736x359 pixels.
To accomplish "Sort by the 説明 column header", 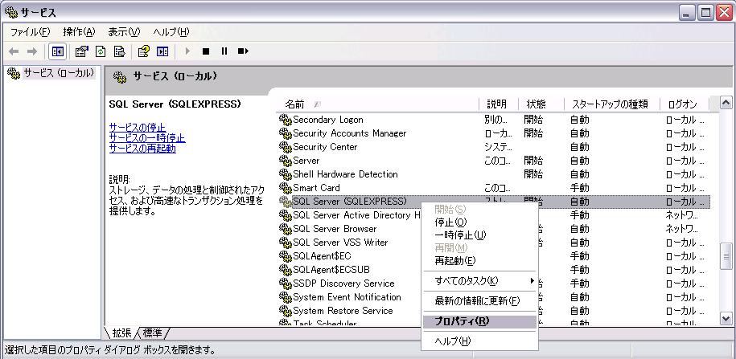I will [499, 104].
